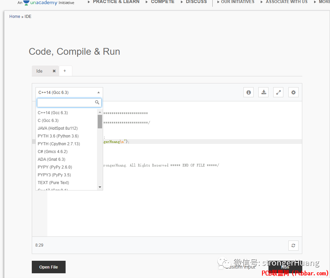Choose JAVA (HotSpot 8u112) option

[x=67, y=128]
